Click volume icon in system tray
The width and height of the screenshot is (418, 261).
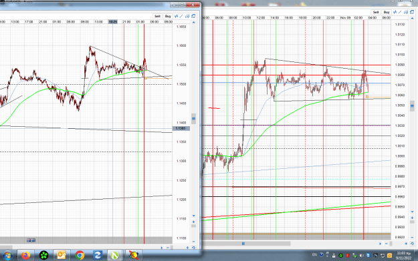click(x=361, y=256)
